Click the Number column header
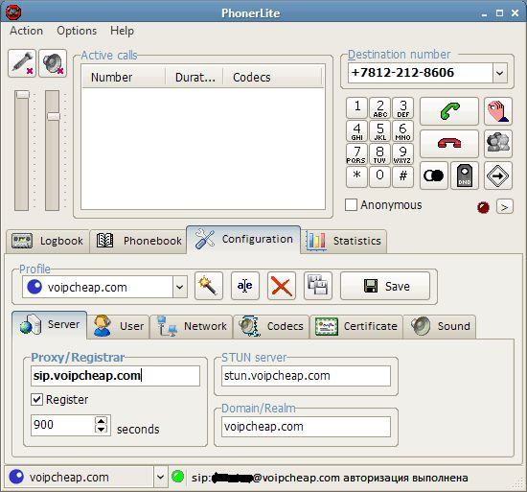Viewport: 527px width, 492px height. [x=124, y=77]
